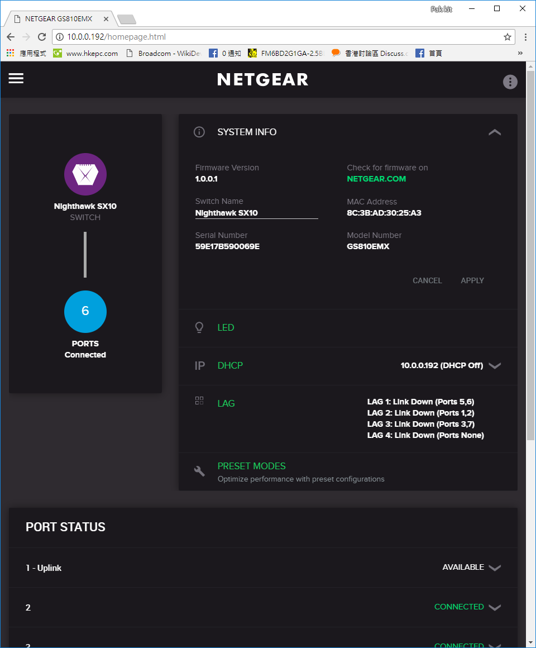536x648 pixels.
Task: Click the vertical page scrollbar thumb
Action: point(530,255)
